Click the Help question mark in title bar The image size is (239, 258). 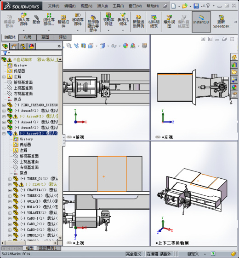[208, 6]
